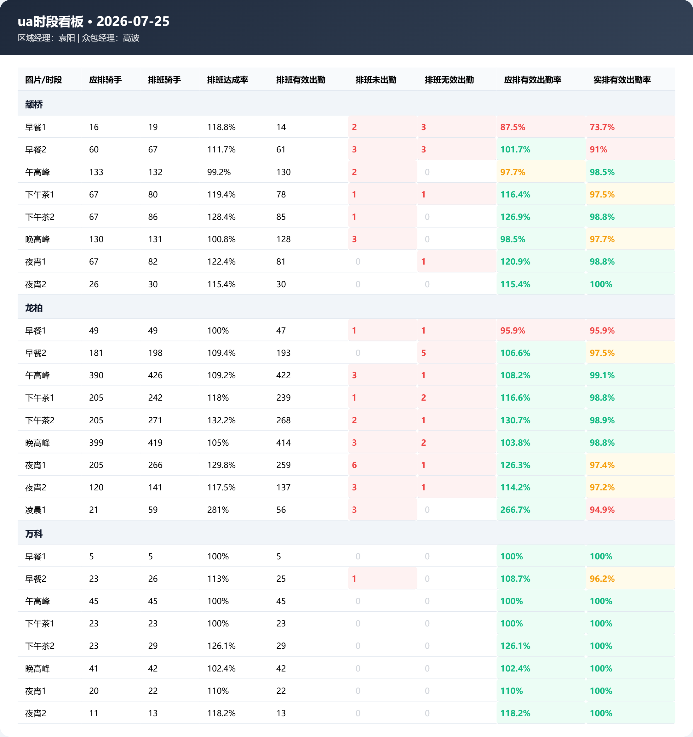The image size is (693, 737).
Task: Click the "41" cell in 万科 晚高峰
Action: [94, 668]
